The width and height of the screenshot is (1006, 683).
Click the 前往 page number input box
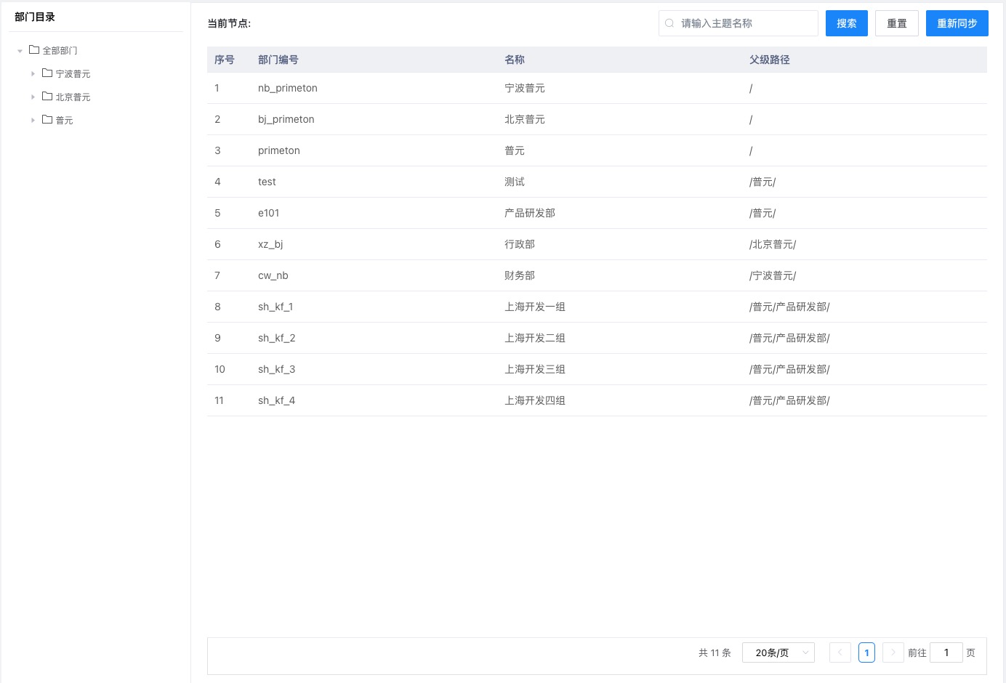click(946, 652)
